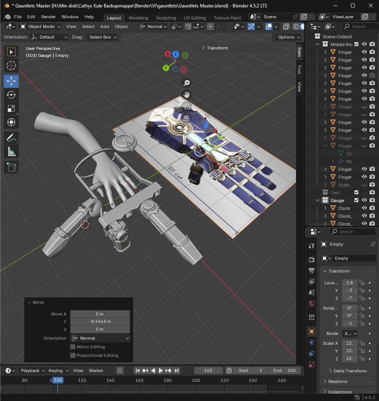Toggle the Location X lock icon
Viewport: 379px width, 401px height.
point(362,283)
